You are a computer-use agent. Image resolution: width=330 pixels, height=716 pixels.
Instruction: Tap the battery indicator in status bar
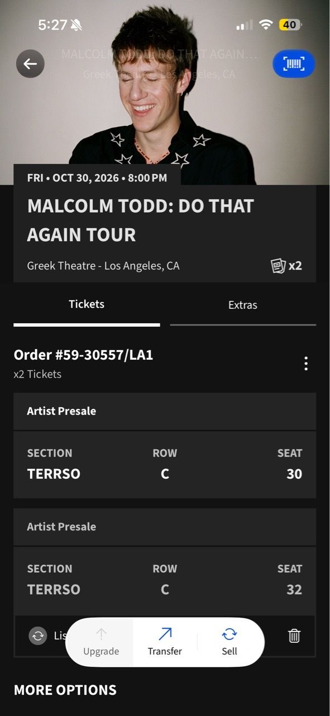[x=290, y=25]
